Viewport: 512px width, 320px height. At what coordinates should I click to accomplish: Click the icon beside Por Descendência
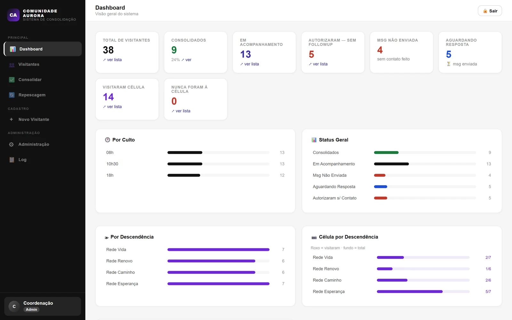click(x=107, y=237)
